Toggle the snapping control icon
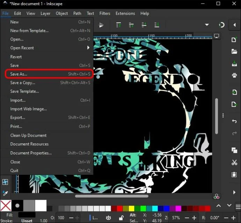Viewport: 241px width, 223px height. [x=221, y=25]
